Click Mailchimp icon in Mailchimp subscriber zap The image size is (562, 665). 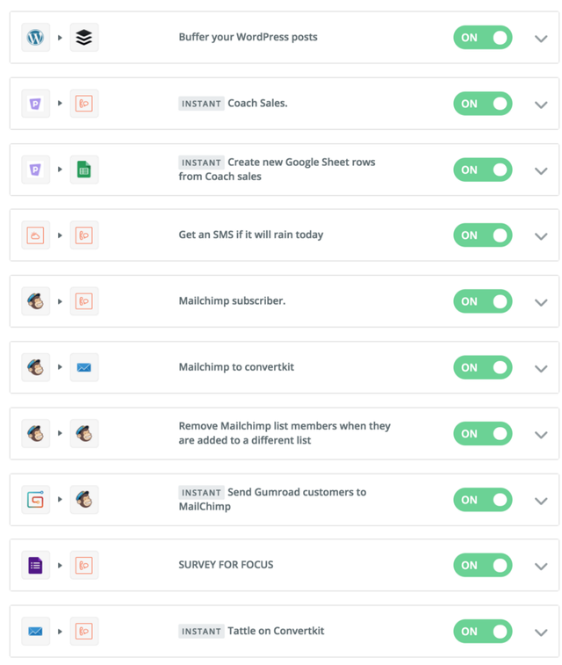pyautogui.click(x=36, y=301)
